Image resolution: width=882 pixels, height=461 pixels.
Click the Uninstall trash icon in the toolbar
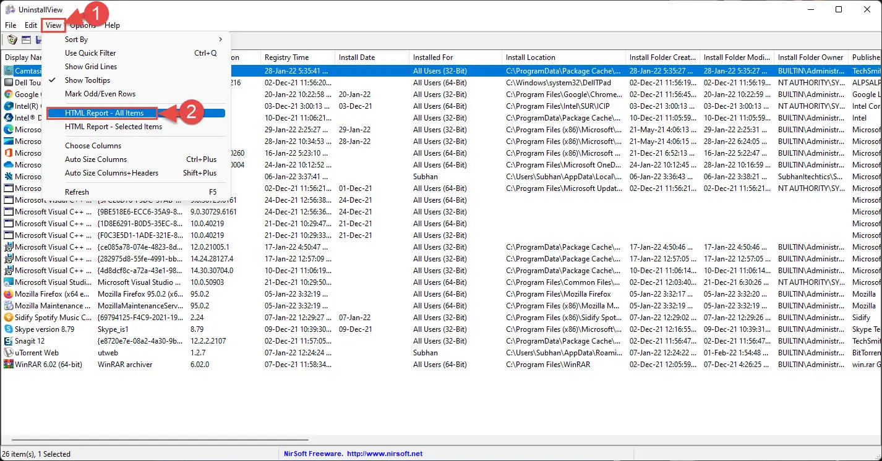point(12,40)
